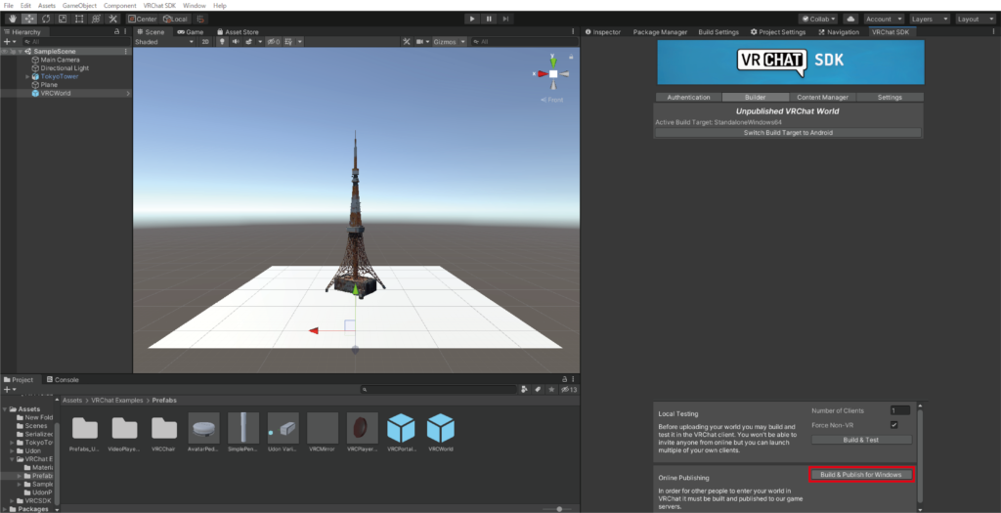Open the component editor tools wrench icon

406,41
